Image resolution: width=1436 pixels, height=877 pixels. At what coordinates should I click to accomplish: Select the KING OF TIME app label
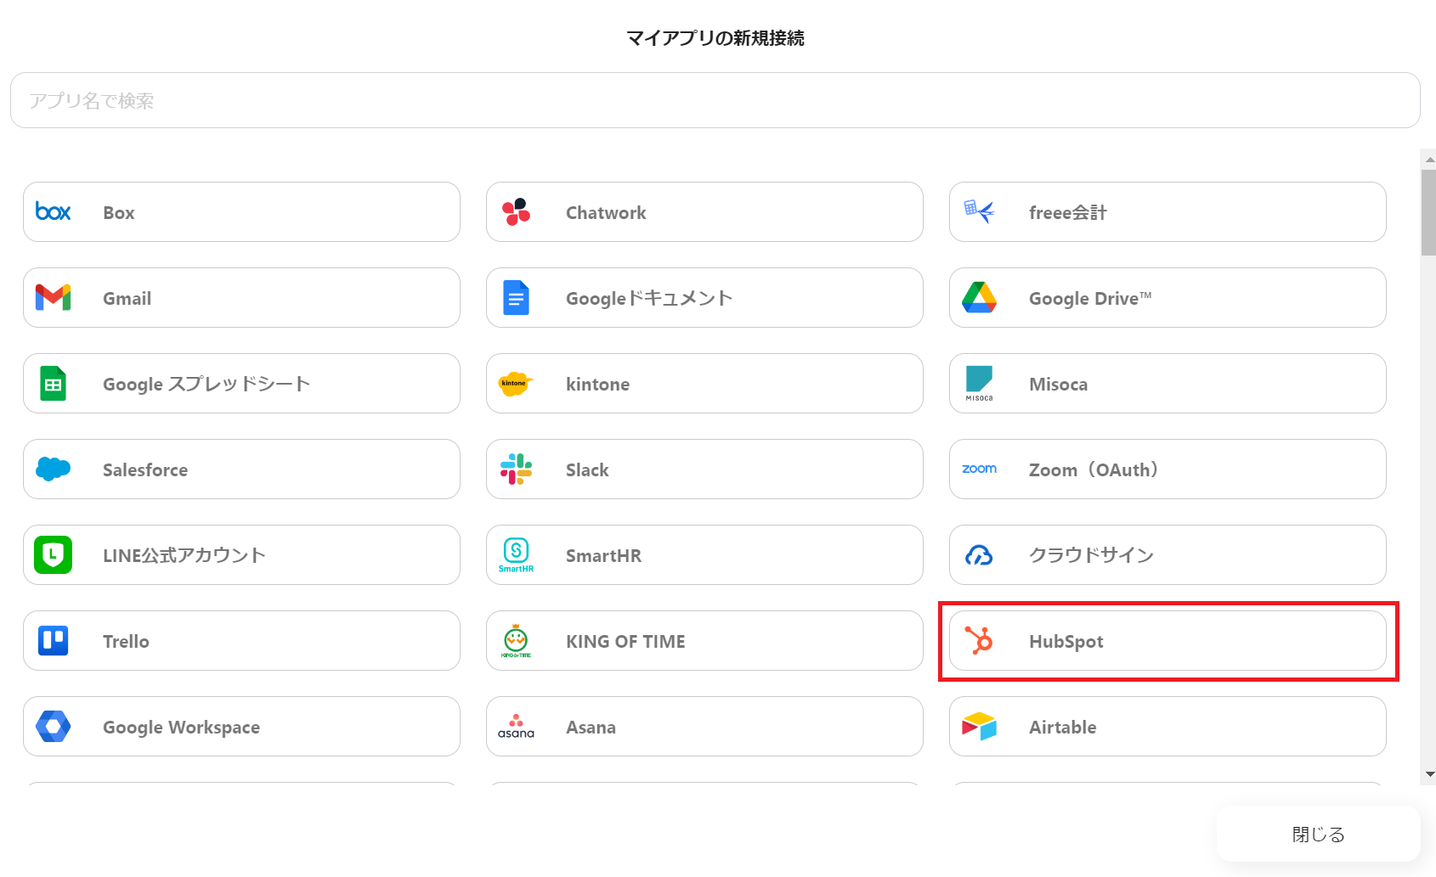(626, 642)
